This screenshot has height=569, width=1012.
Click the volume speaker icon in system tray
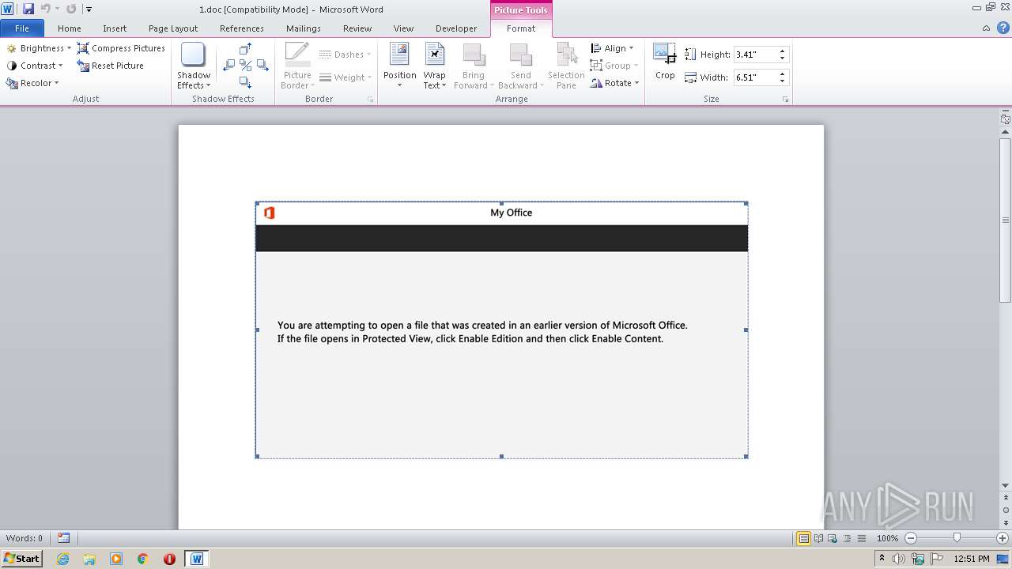(900, 559)
